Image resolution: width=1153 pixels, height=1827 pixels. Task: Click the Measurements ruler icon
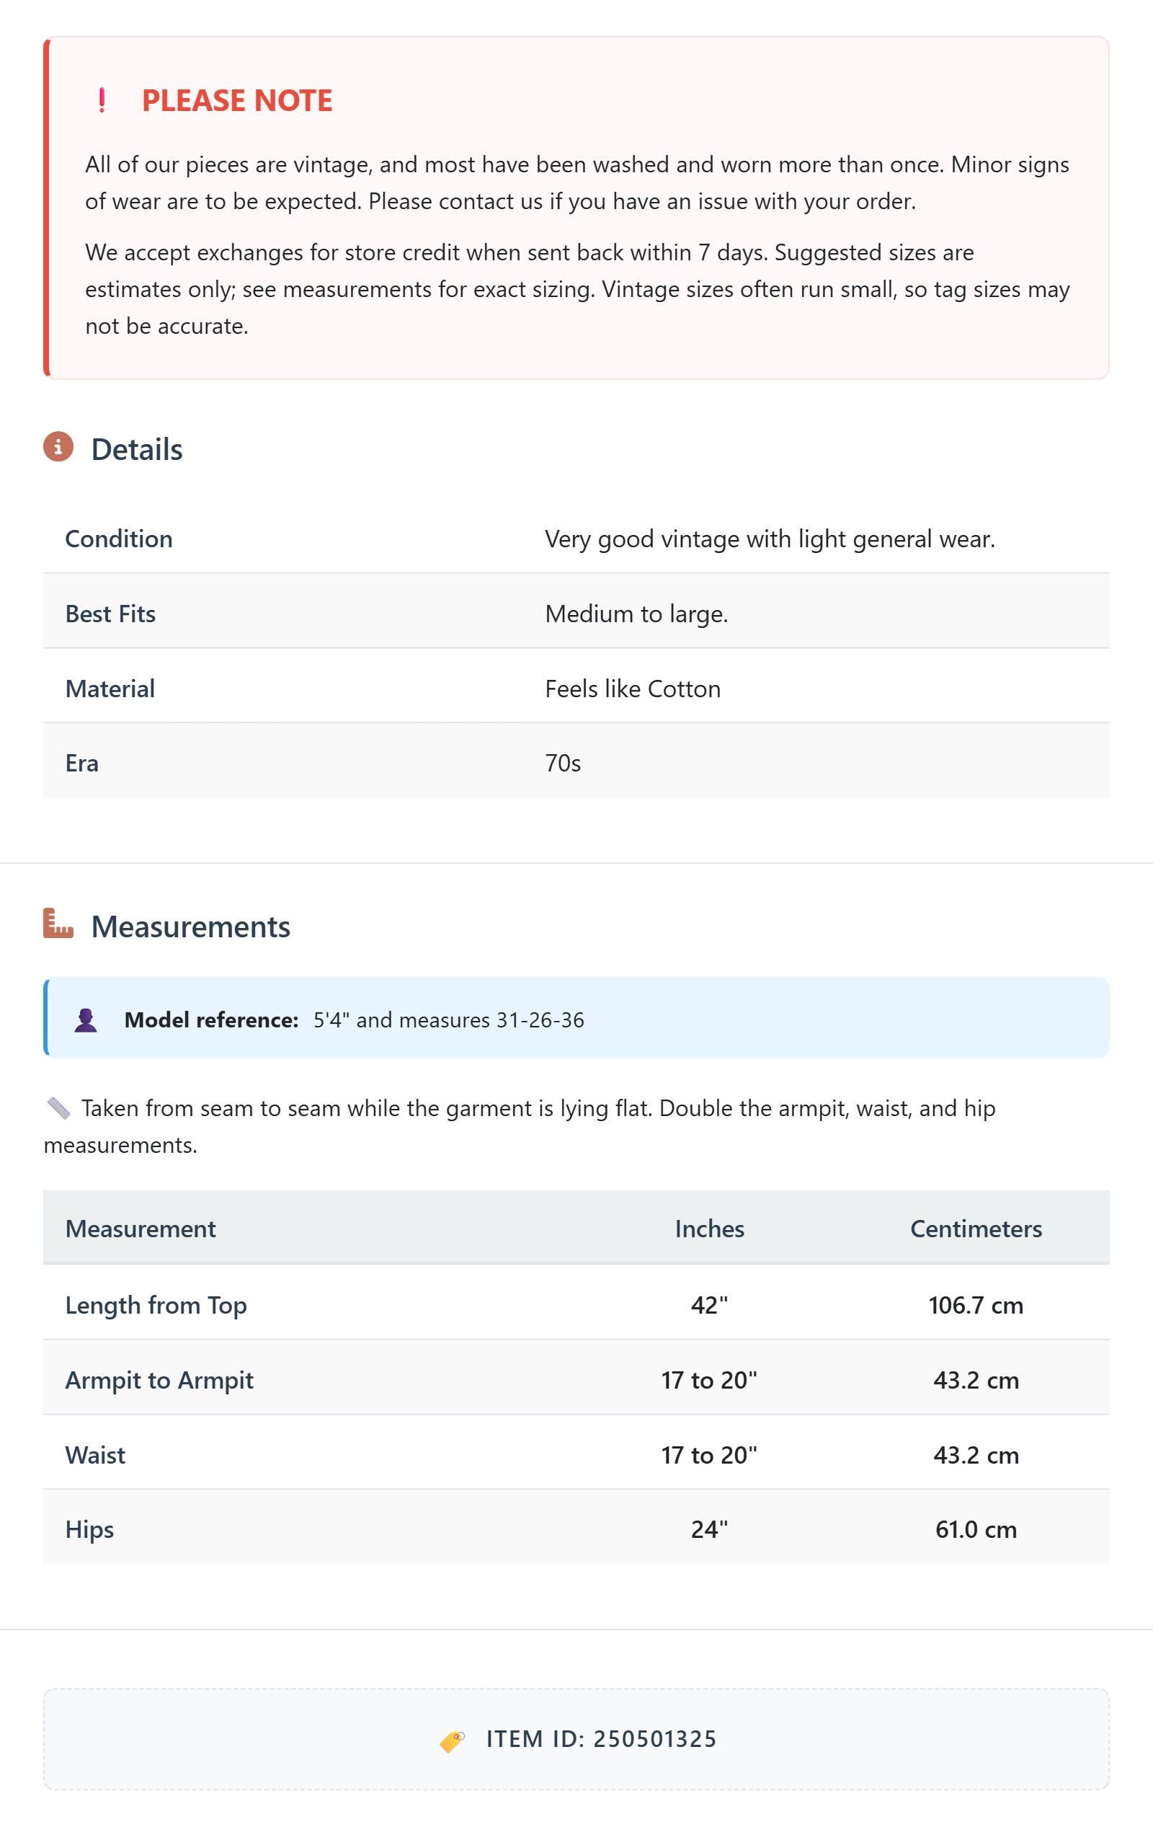(58, 924)
